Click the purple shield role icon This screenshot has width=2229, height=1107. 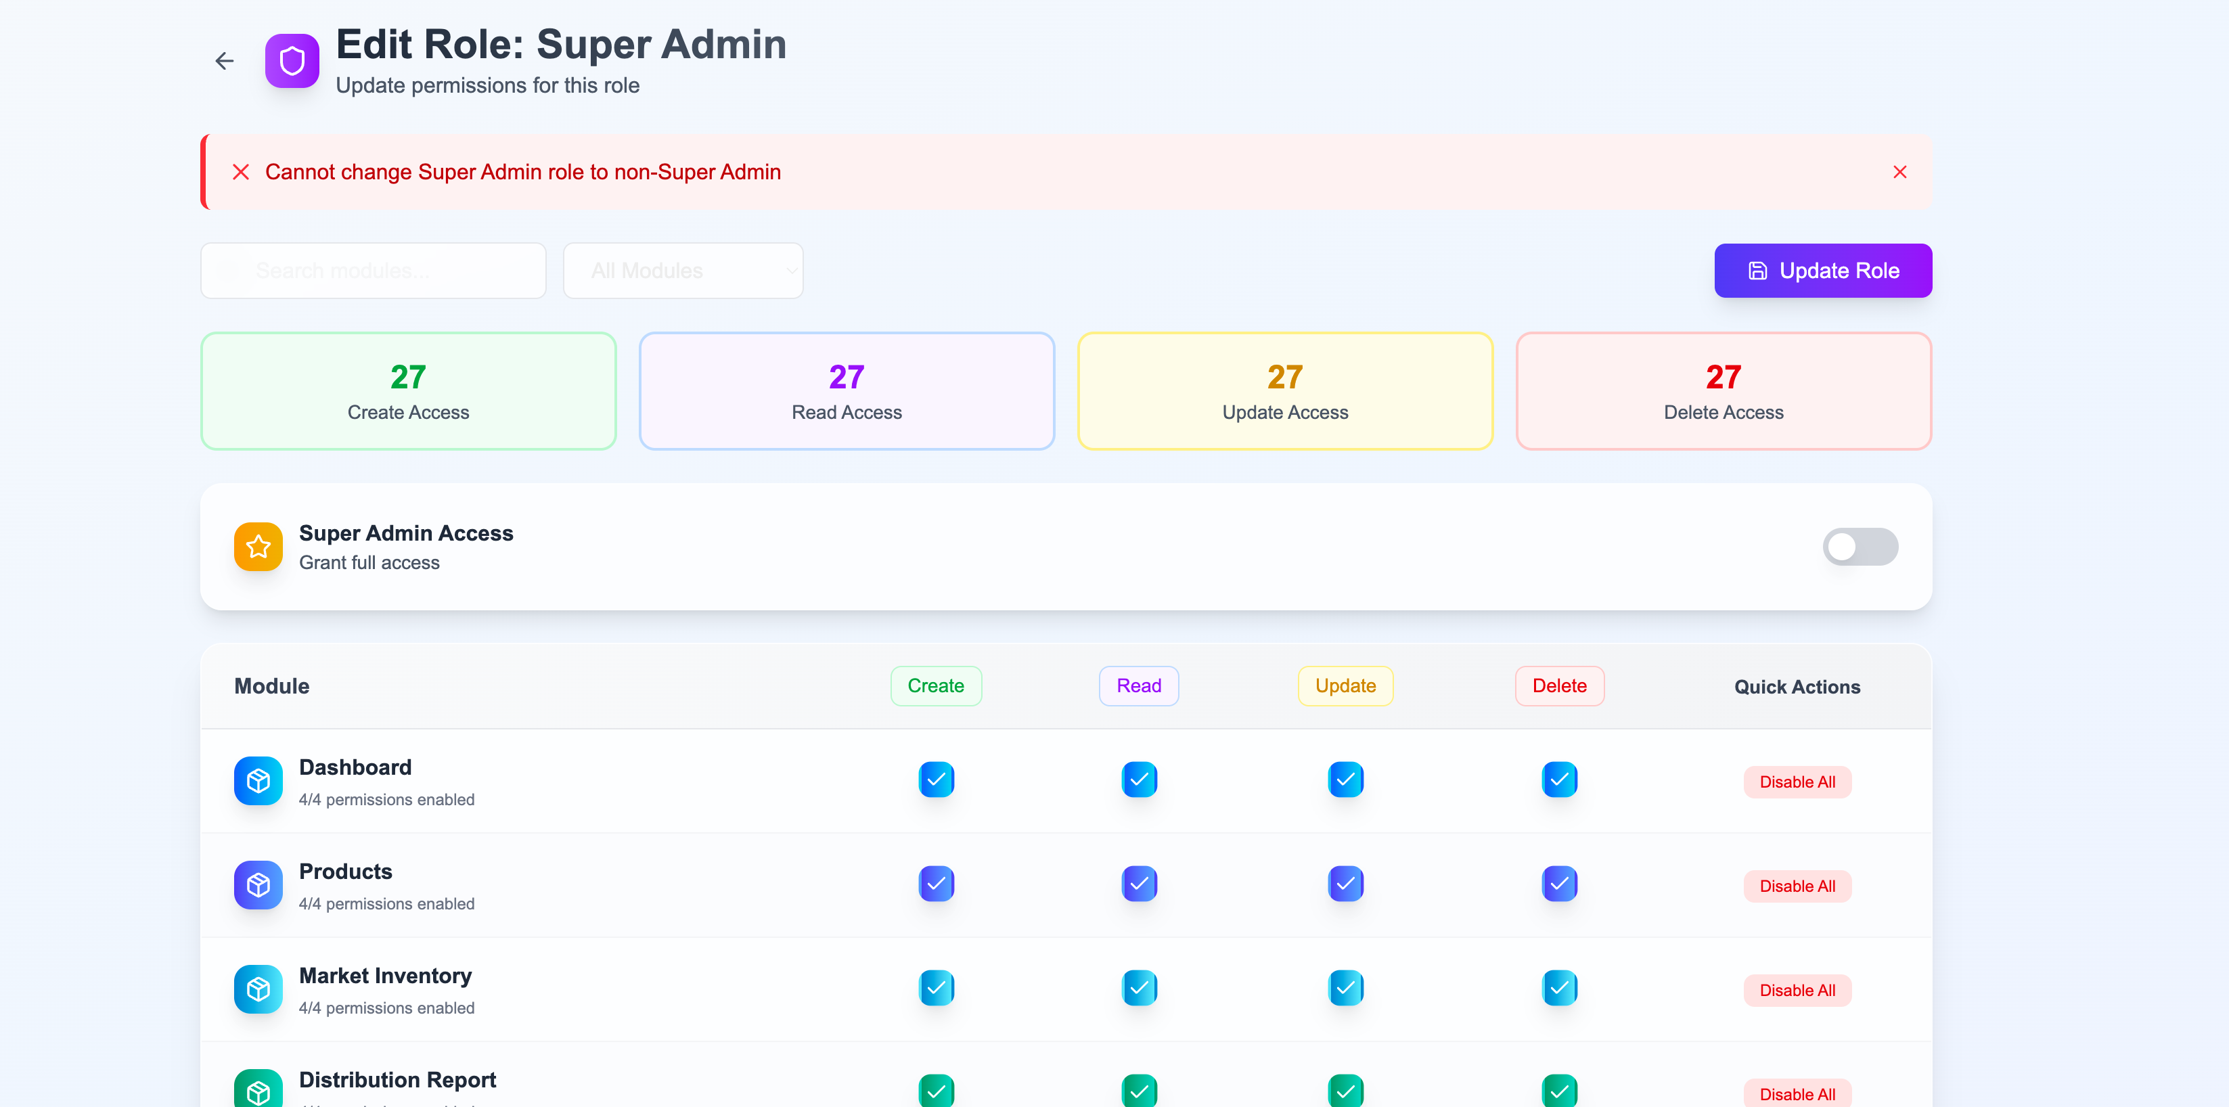point(292,61)
